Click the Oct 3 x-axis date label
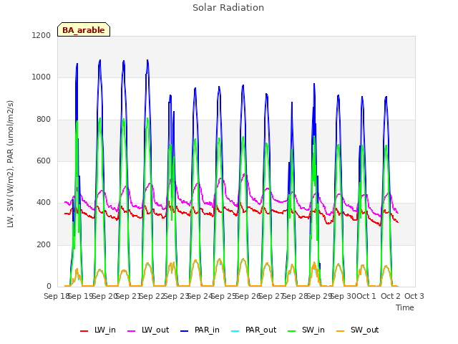Screen dimensions: 458x344 click(x=414, y=296)
